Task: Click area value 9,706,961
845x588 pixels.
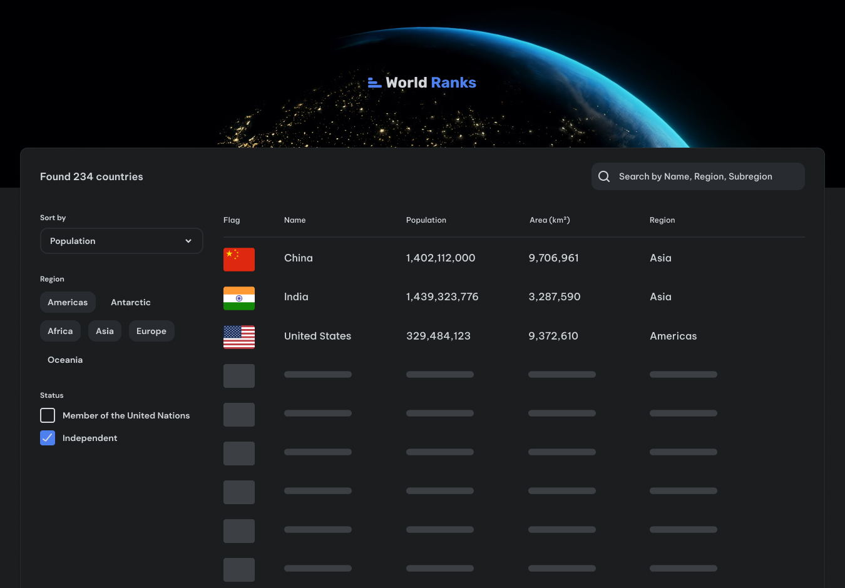Action: pos(554,258)
